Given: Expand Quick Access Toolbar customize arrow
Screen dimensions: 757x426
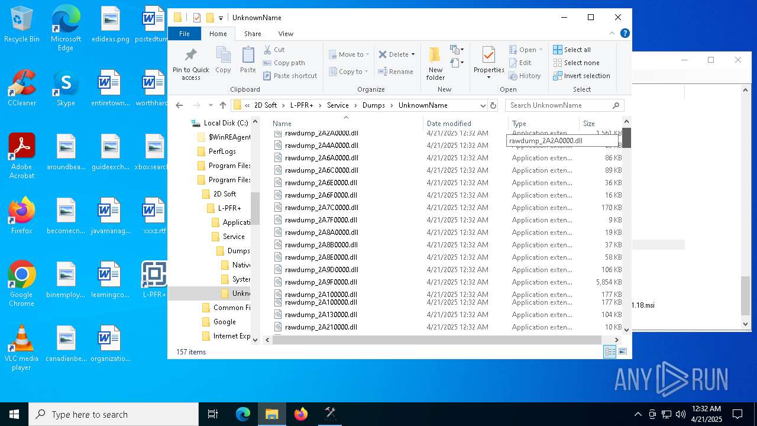Looking at the screenshot, I should (x=221, y=18).
